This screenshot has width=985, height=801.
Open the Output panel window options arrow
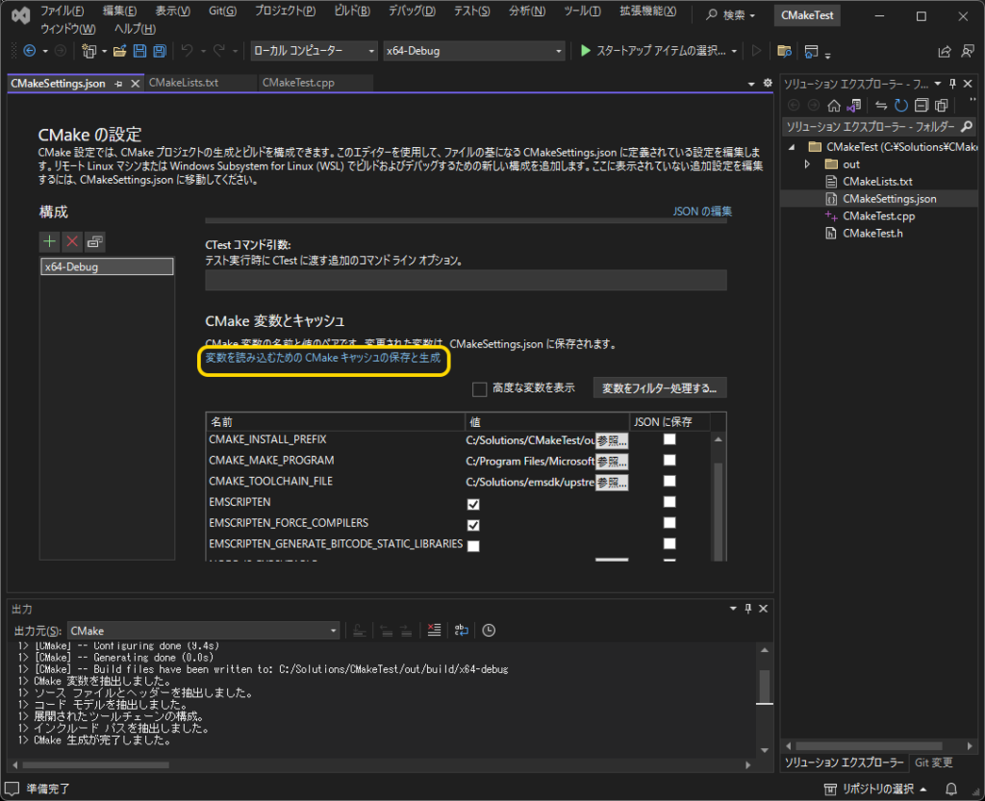coord(732,609)
